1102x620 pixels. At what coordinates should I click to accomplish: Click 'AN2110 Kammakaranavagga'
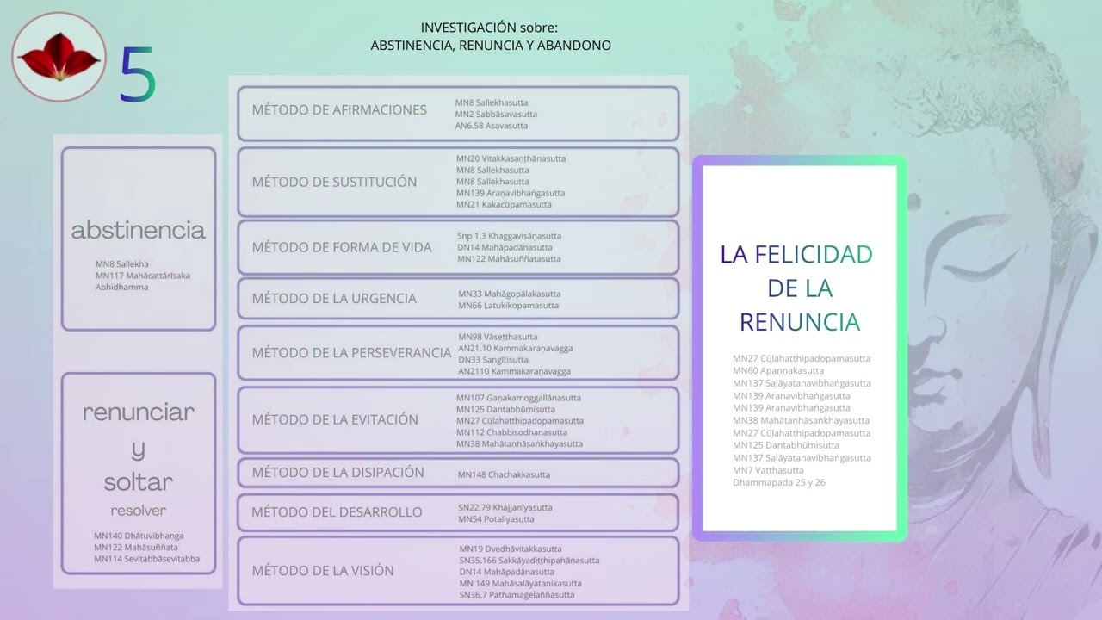[x=514, y=372]
